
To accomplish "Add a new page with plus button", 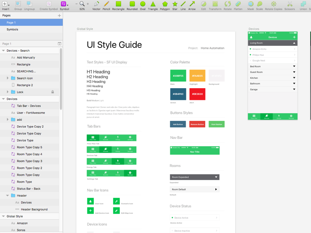I will [59, 16].
